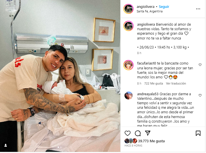Share post via paper plane icon

point(148,133)
